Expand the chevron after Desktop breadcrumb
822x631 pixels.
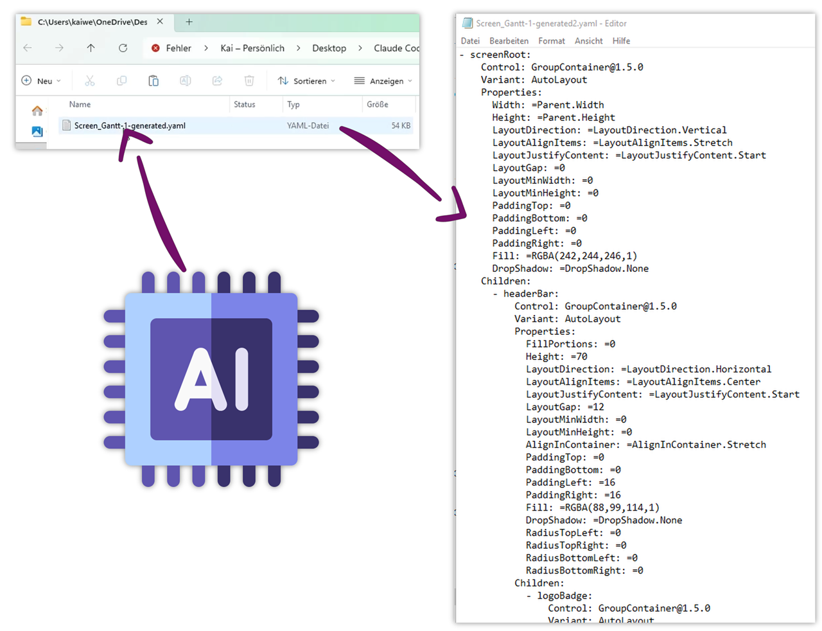coord(360,48)
